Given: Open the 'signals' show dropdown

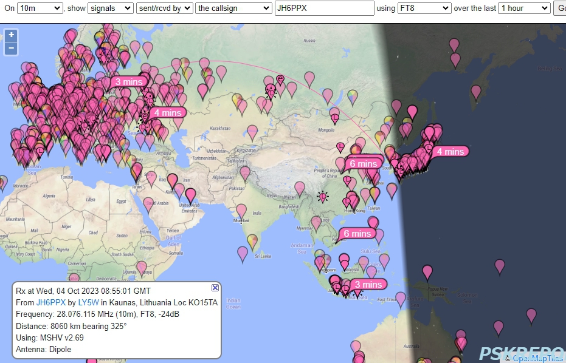Looking at the screenshot, I should [x=111, y=8].
